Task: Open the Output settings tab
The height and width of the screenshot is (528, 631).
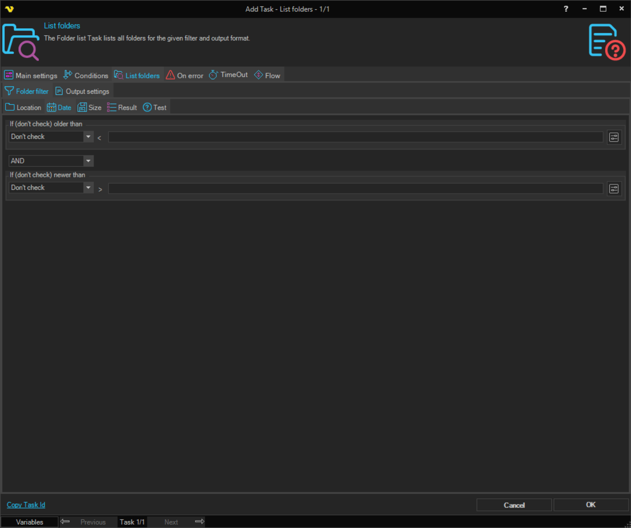Action: point(82,91)
